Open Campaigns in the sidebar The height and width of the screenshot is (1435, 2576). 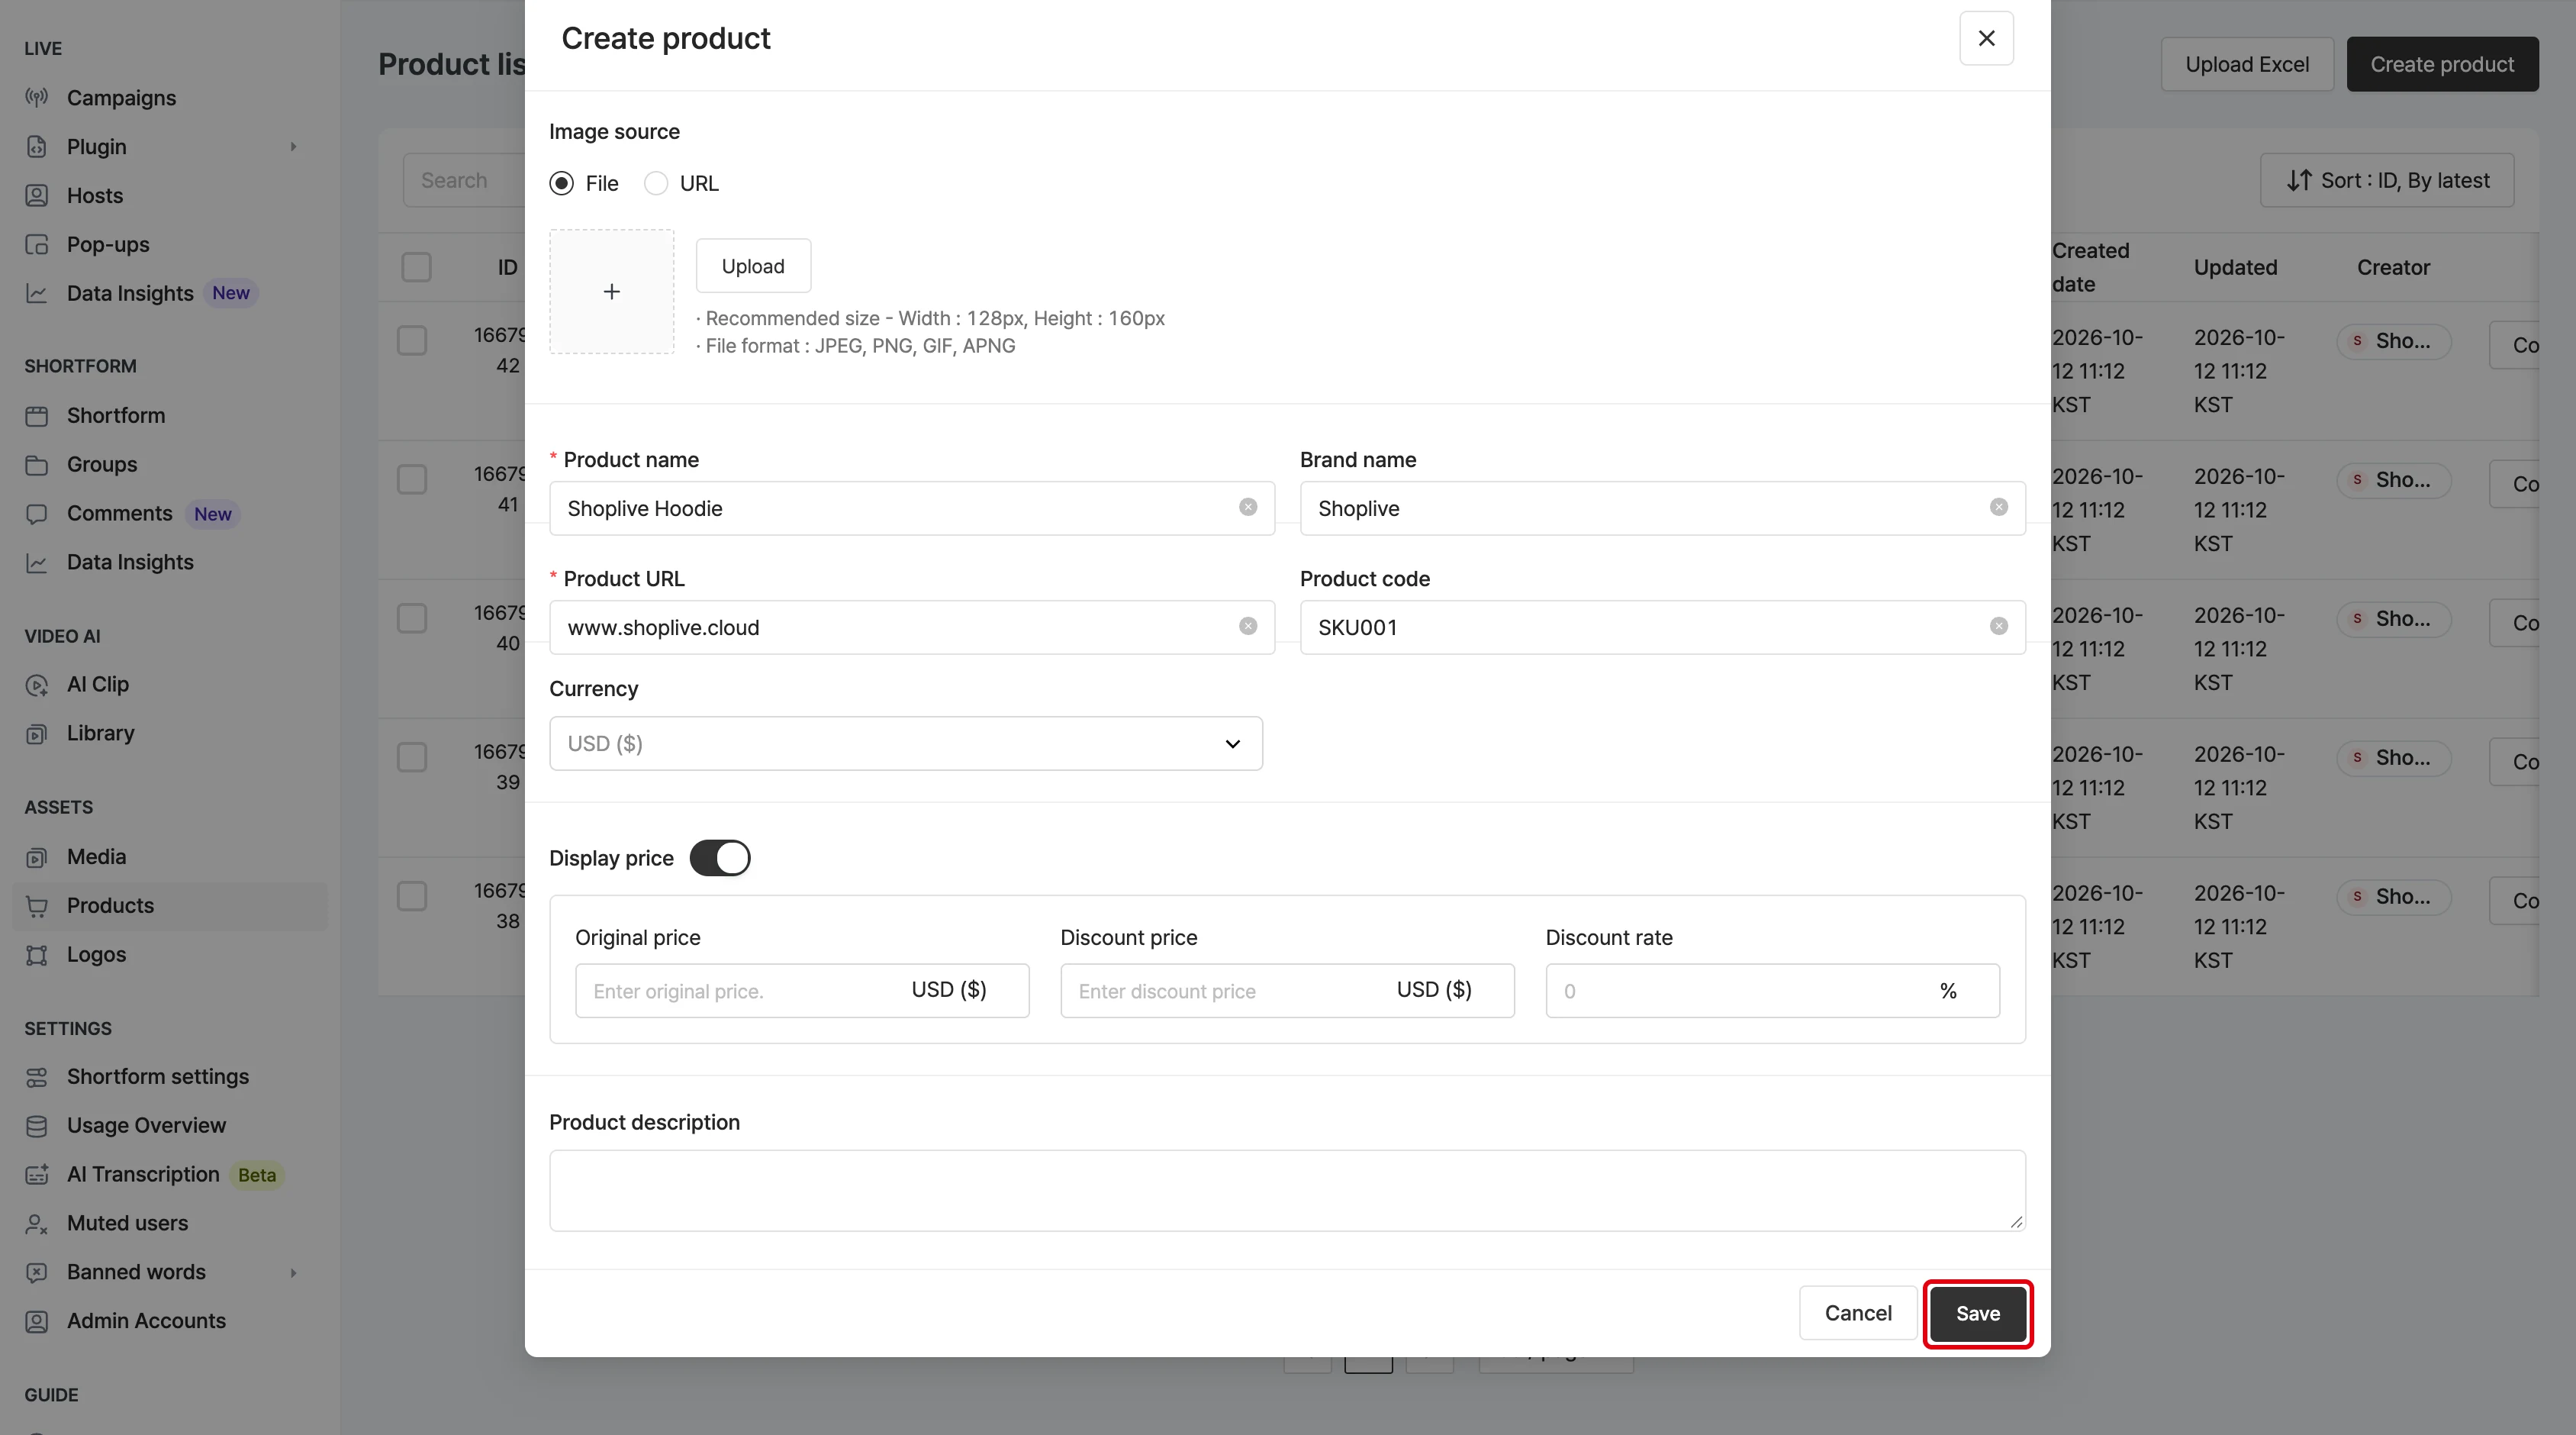(121, 98)
